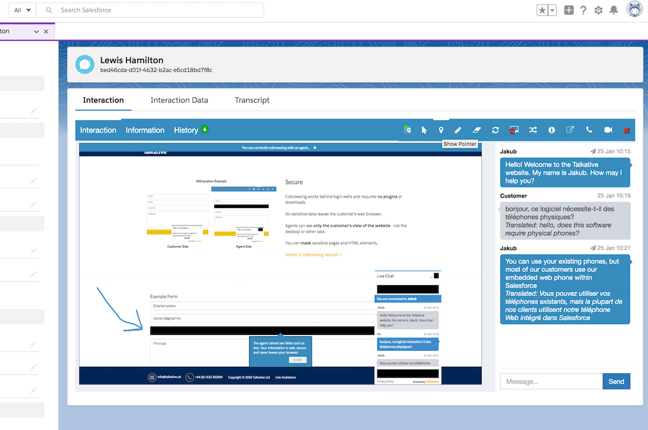Open the favorites list dropdown arrow
Image resolution: width=648 pixels, height=430 pixels.
tap(552, 10)
